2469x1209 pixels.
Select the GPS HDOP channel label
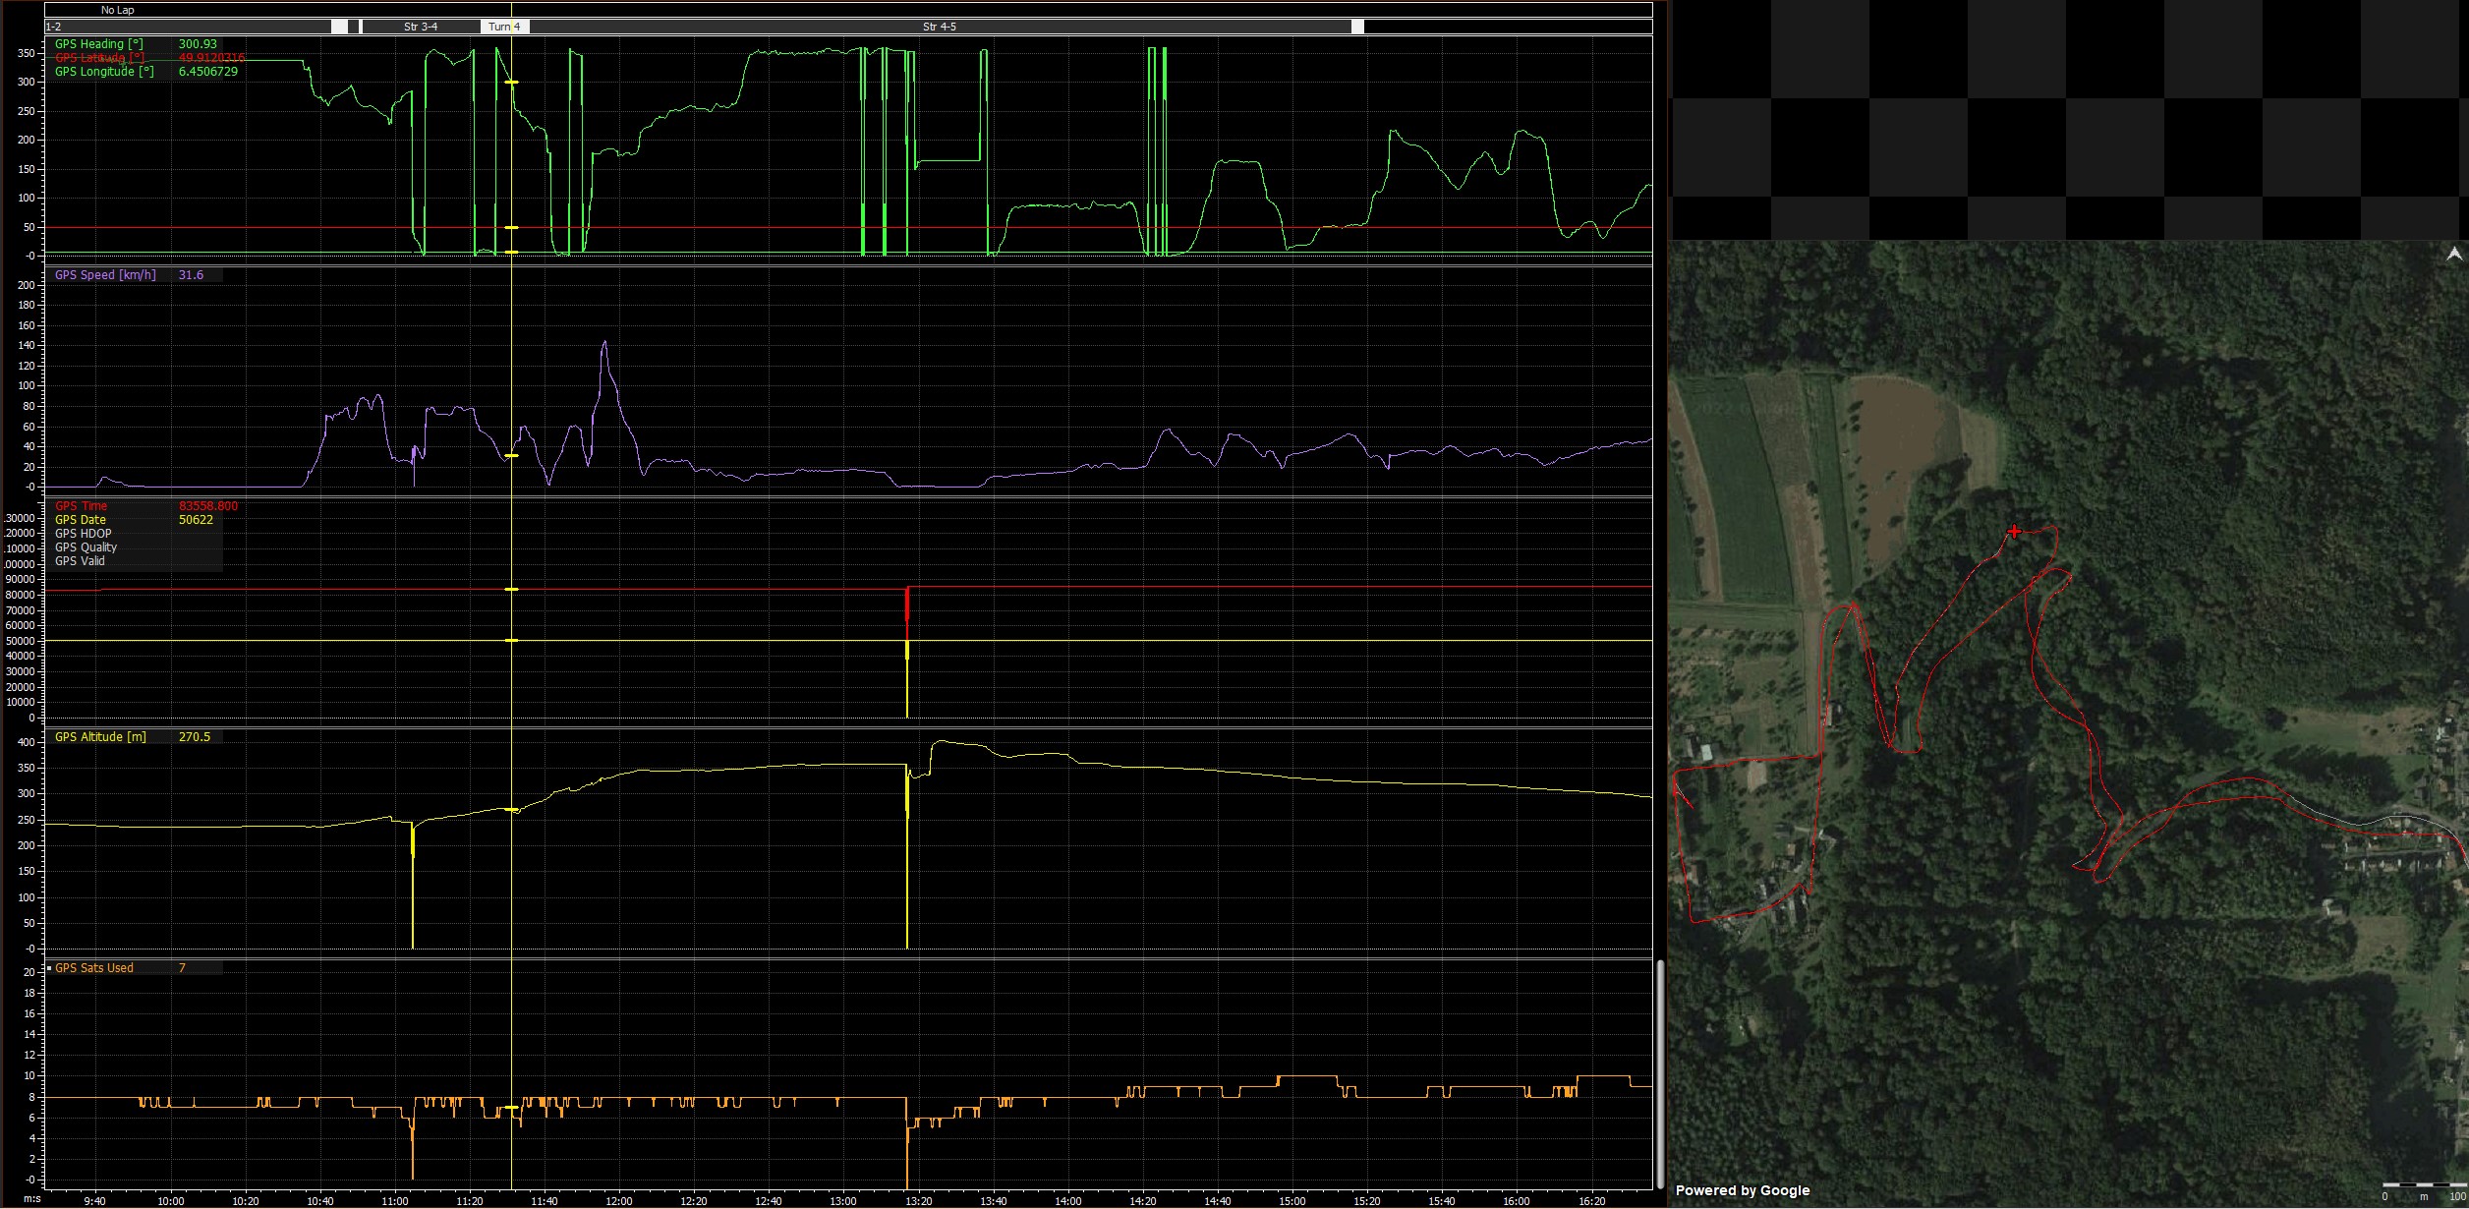tap(85, 533)
